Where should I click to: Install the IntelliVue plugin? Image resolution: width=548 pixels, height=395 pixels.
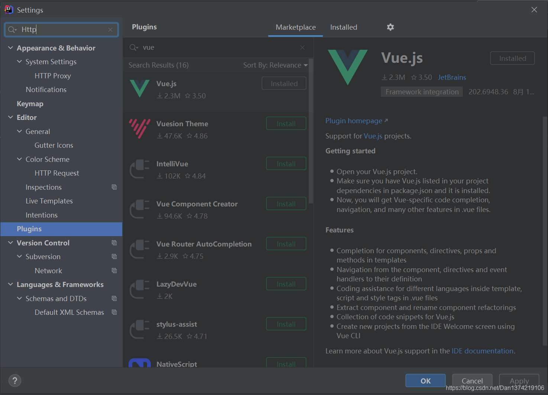coord(286,164)
